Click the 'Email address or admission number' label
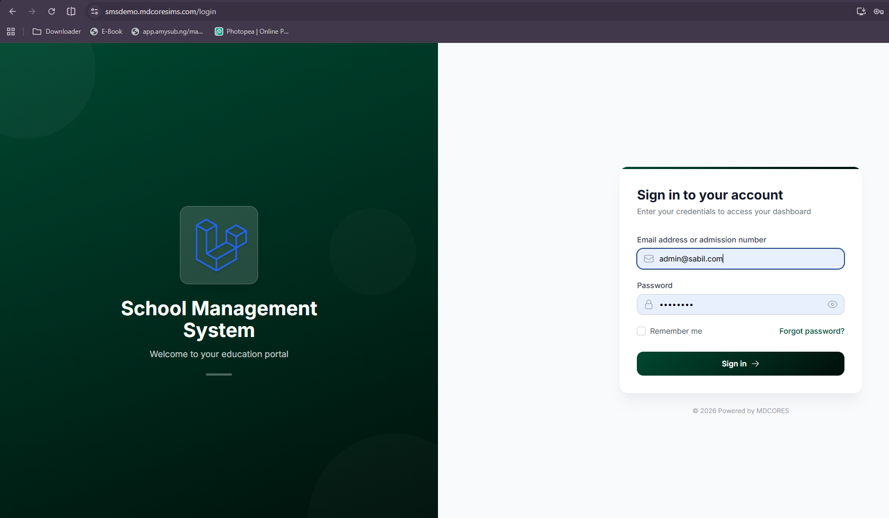This screenshot has height=518, width=889. (x=702, y=240)
